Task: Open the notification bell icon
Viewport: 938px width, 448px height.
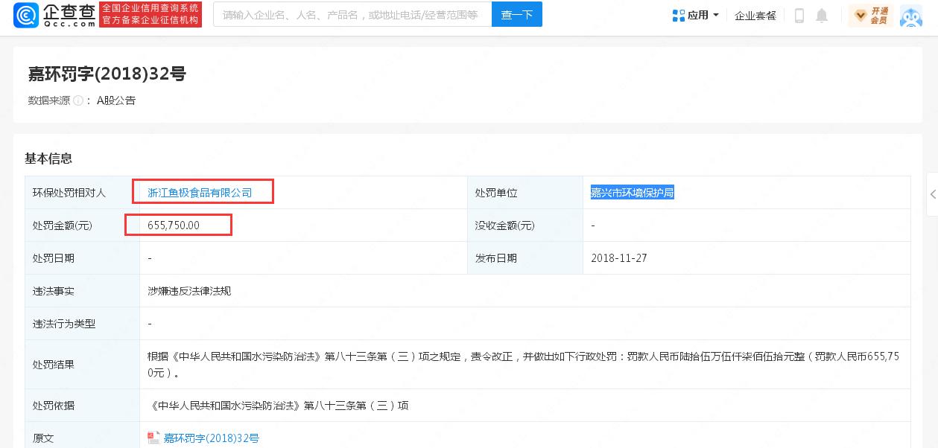Action: (822, 15)
